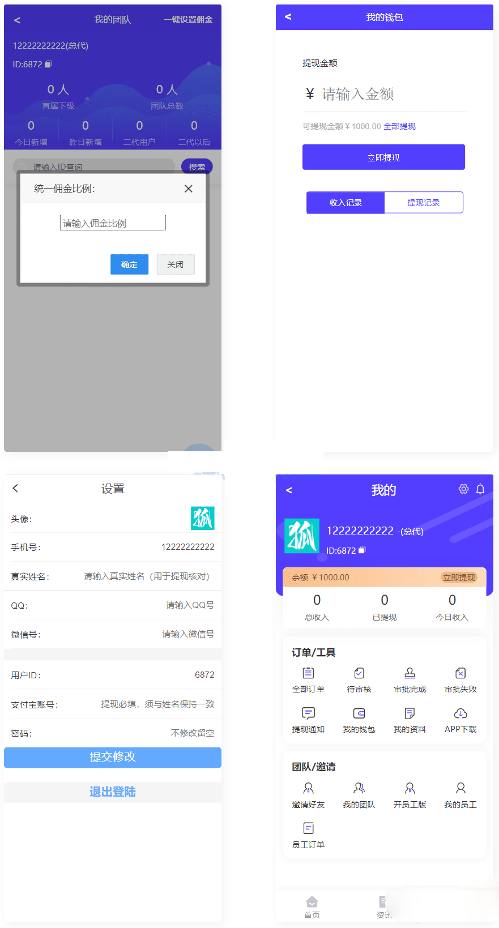Screen dimensions: 499x928
Task: Switch to the 收入记录 tab
Action: click(346, 203)
